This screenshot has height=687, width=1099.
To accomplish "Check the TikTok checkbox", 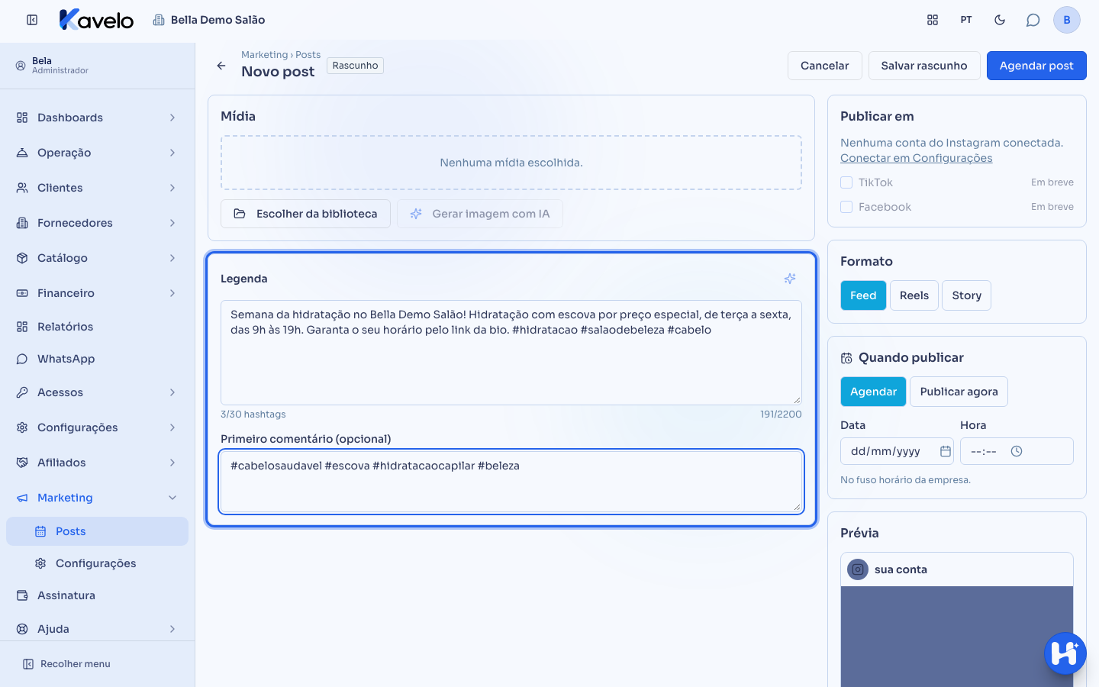I will (x=846, y=182).
